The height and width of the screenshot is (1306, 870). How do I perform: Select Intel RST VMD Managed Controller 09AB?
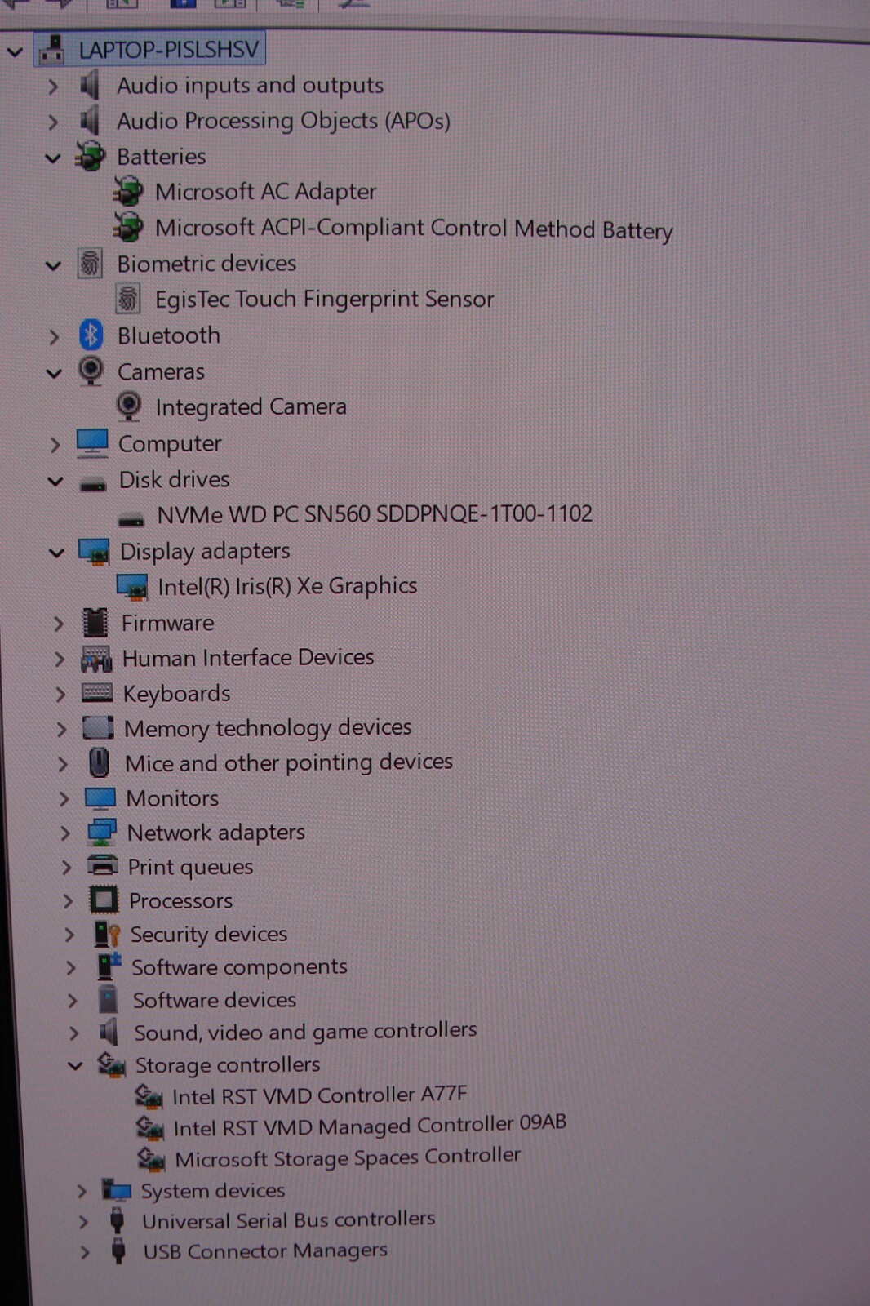[x=370, y=1126]
